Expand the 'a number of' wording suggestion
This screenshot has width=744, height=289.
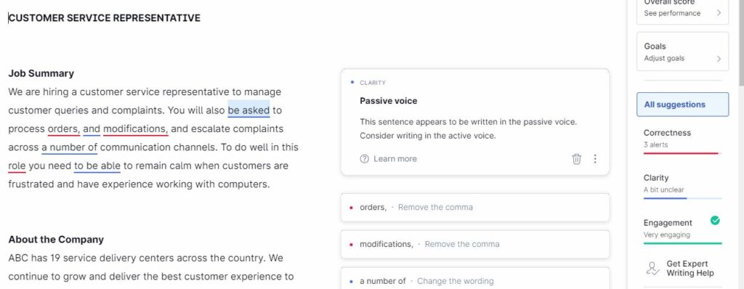pos(475,279)
